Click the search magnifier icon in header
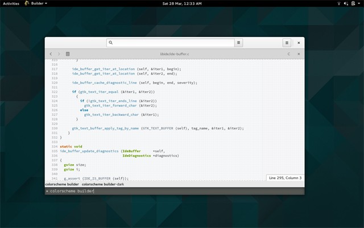 pos(111,43)
